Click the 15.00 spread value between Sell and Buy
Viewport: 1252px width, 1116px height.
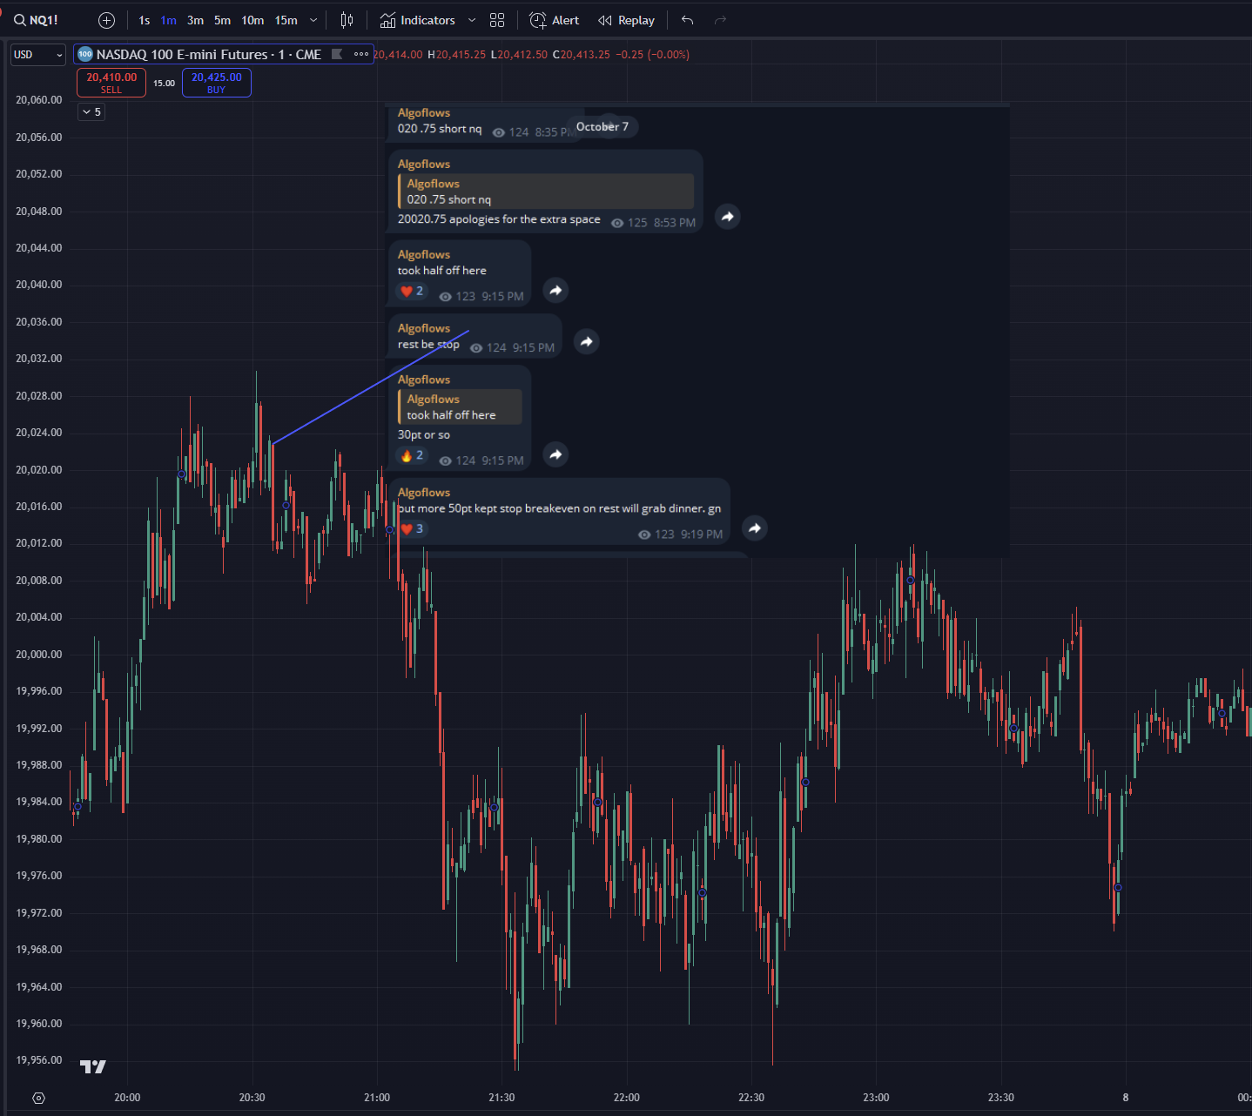coord(164,84)
